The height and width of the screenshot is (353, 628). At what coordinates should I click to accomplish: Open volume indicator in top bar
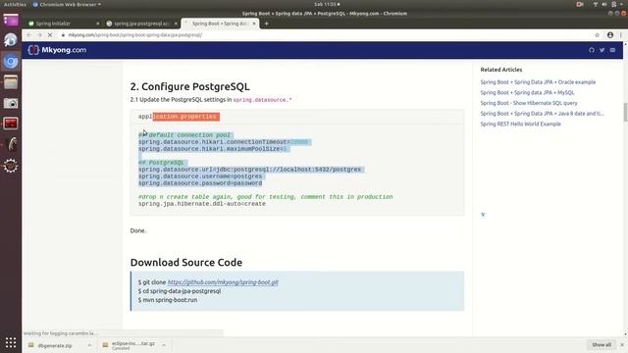click(604, 4)
